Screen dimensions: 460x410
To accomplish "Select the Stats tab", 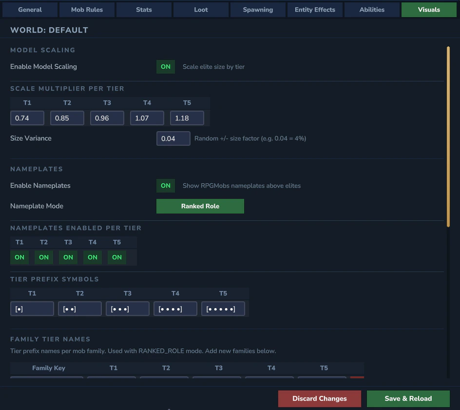I will tap(144, 9).
